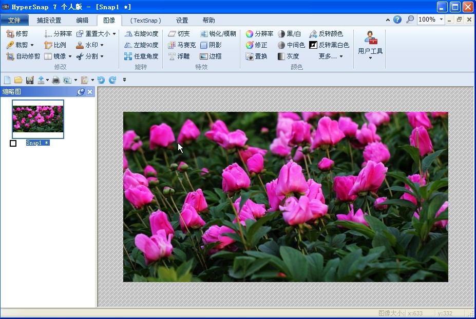The image size is (476, 319).
Task: Apply the 浮雕 emboss effect
Action: pos(179,56)
